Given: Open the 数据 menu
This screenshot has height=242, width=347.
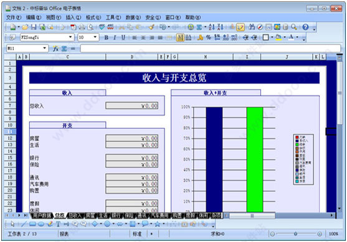Looking at the screenshot, I should click(133, 17).
